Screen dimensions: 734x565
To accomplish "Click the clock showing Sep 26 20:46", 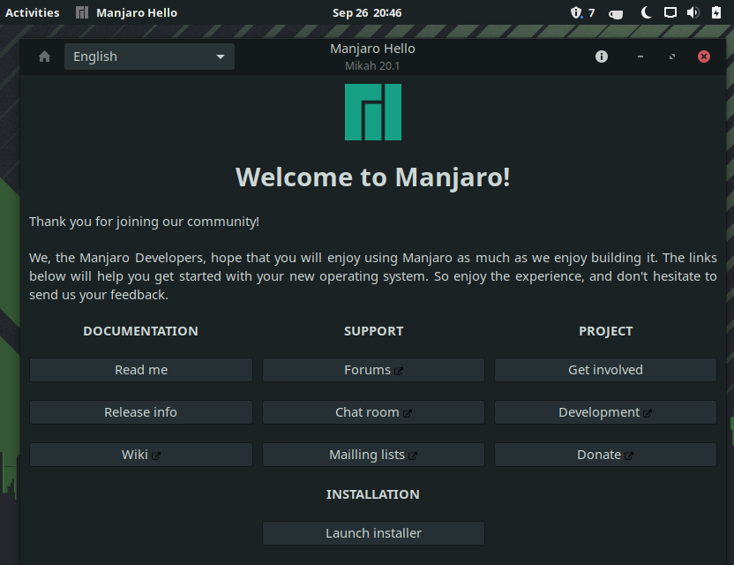I will (367, 12).
